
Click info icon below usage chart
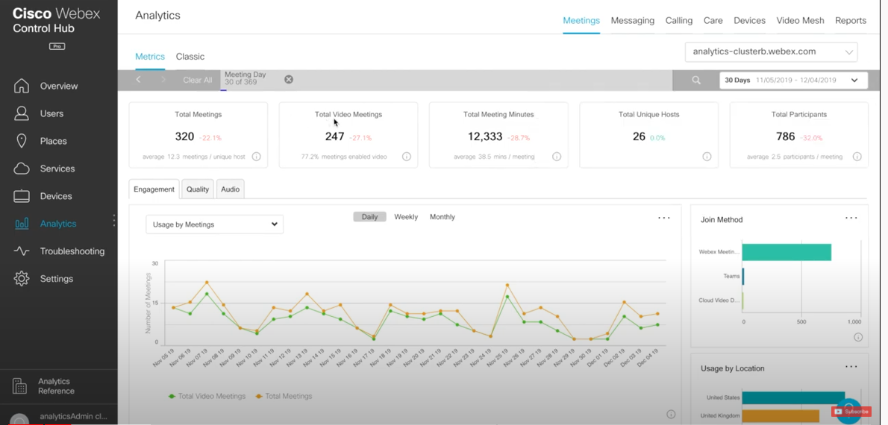(671, 415)
